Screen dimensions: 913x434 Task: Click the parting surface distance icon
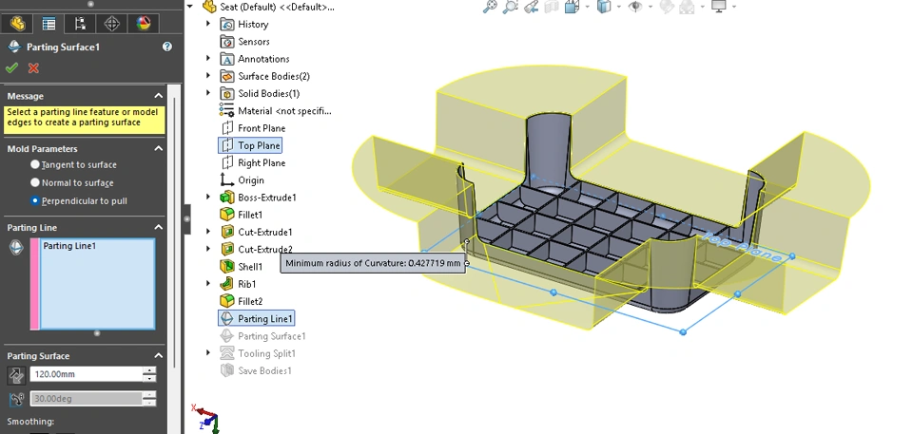coord(16,375)
